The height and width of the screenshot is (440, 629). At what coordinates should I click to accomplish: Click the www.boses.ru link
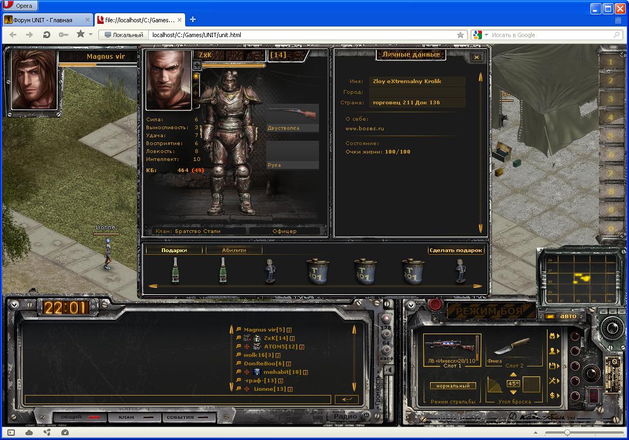click(x=364, y=129)
